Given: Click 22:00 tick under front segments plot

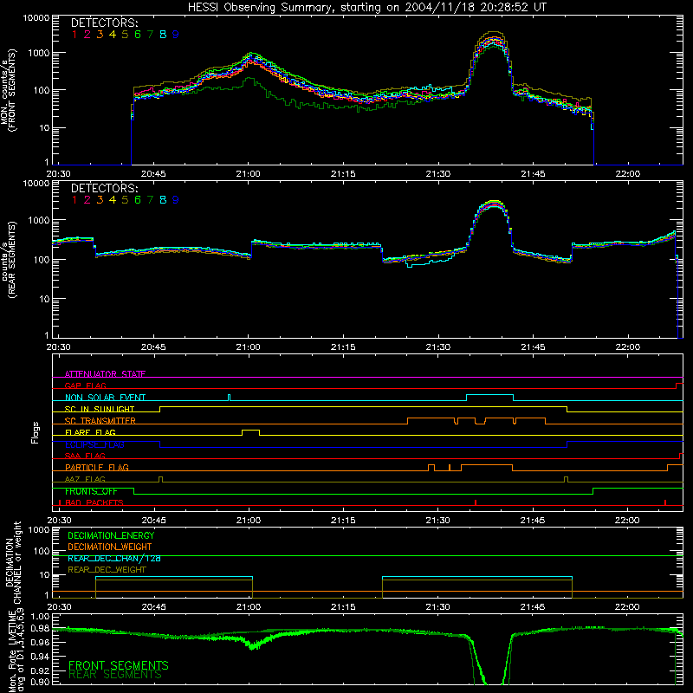Looking at the screenshot, I should coord(627,174).
